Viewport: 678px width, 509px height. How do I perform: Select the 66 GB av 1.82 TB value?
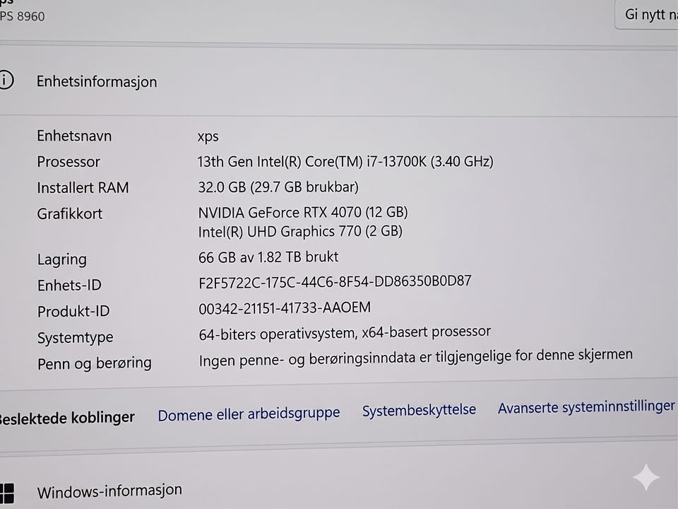(x=268, y=257)
